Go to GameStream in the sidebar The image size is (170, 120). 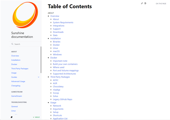point(16,96)
